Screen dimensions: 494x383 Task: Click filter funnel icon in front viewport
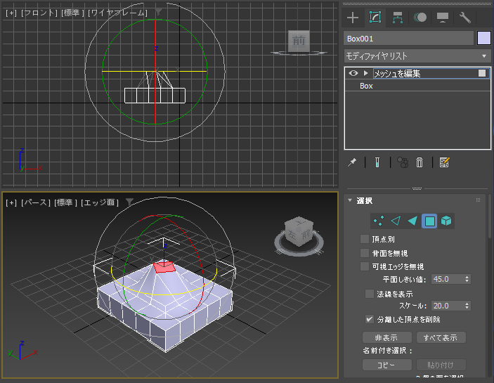click(158, 12)
